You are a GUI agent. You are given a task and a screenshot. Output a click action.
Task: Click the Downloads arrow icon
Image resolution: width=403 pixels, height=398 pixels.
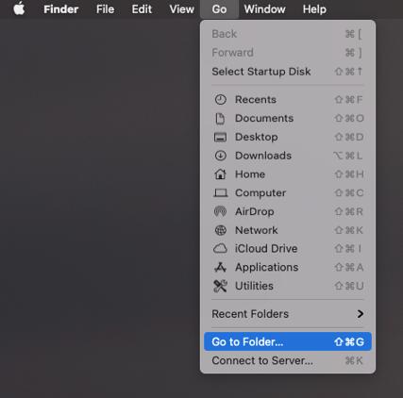pyautogui.click(x=220, y=156)
